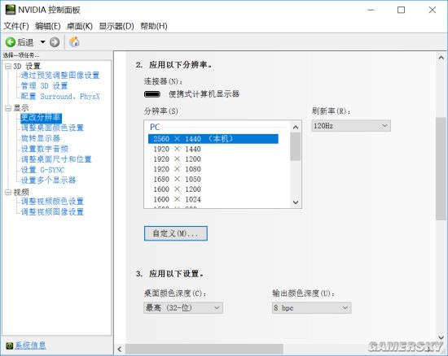Select resolution 1680 × 1050
The width and height of the screenshot is (448, 356).
(x=177, y=180)
